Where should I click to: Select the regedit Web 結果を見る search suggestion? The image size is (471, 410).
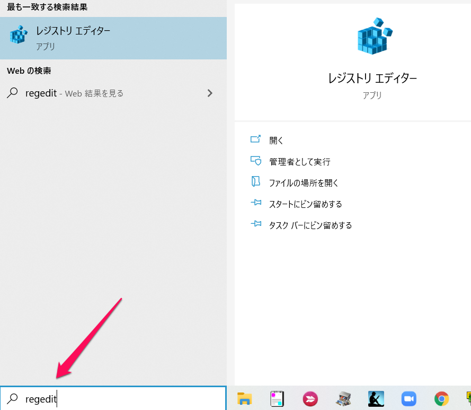click(113, 93)
